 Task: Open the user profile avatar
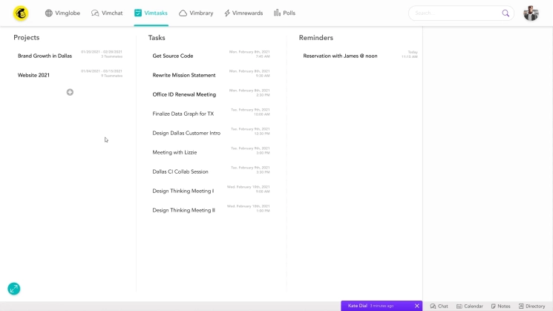click(531, 13)
